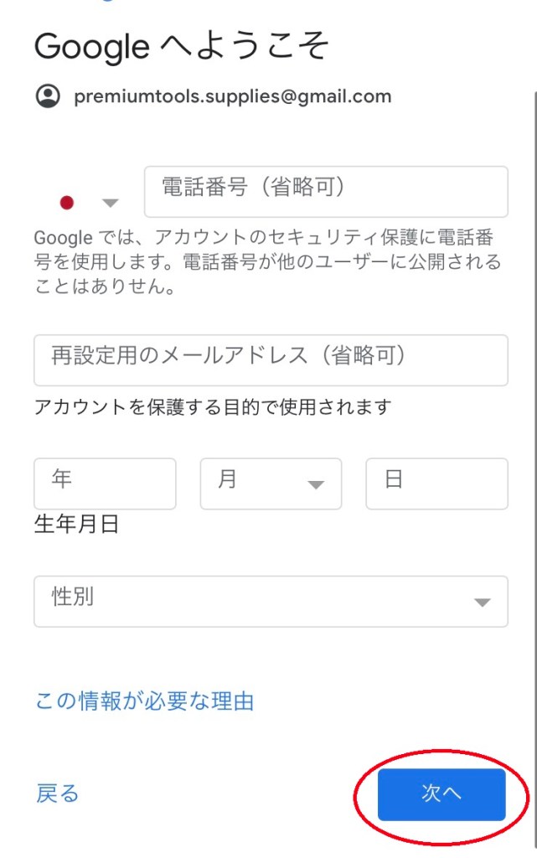Click the 再設定用のメールアドレス recovery email field
537x858 pixels.
(271, 359)
